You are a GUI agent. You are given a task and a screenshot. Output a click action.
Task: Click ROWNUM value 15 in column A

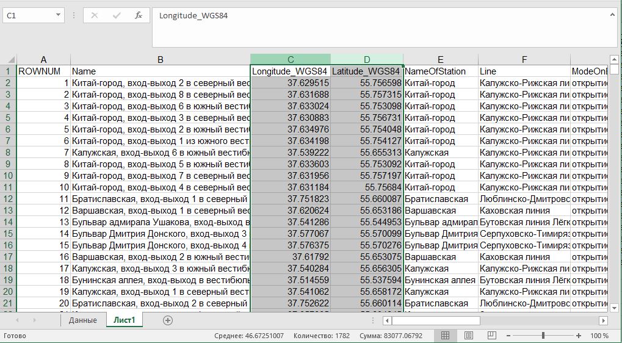tap(43, 245)
